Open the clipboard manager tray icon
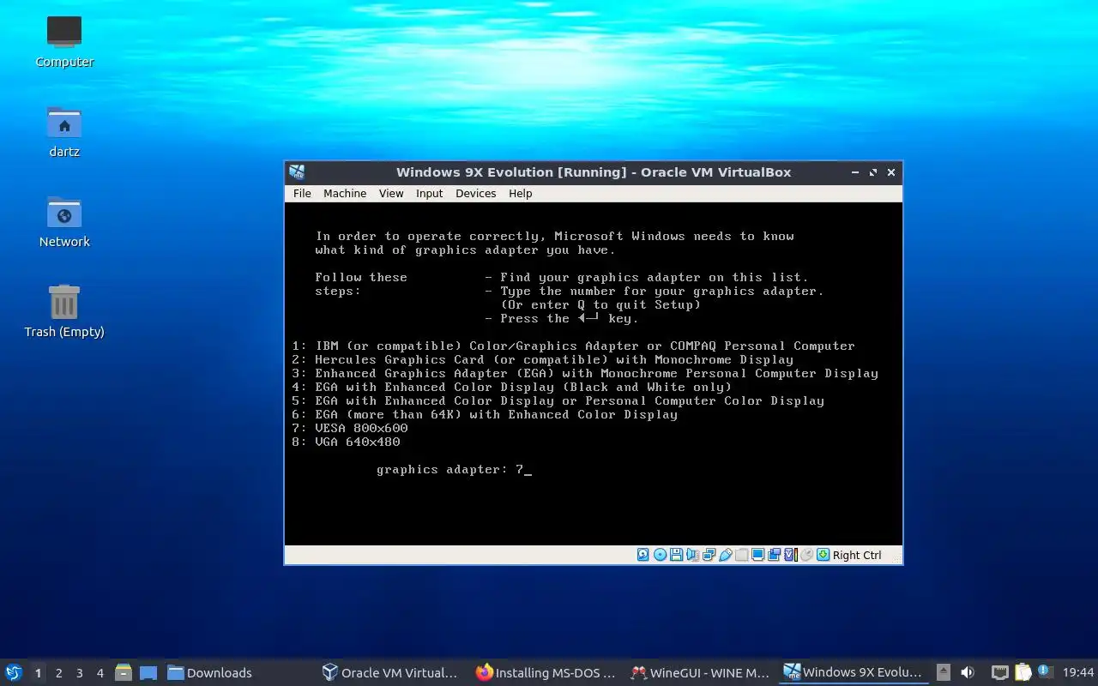The height and width of the screenshot is (686, 1098). click(x=1023, y=672)
